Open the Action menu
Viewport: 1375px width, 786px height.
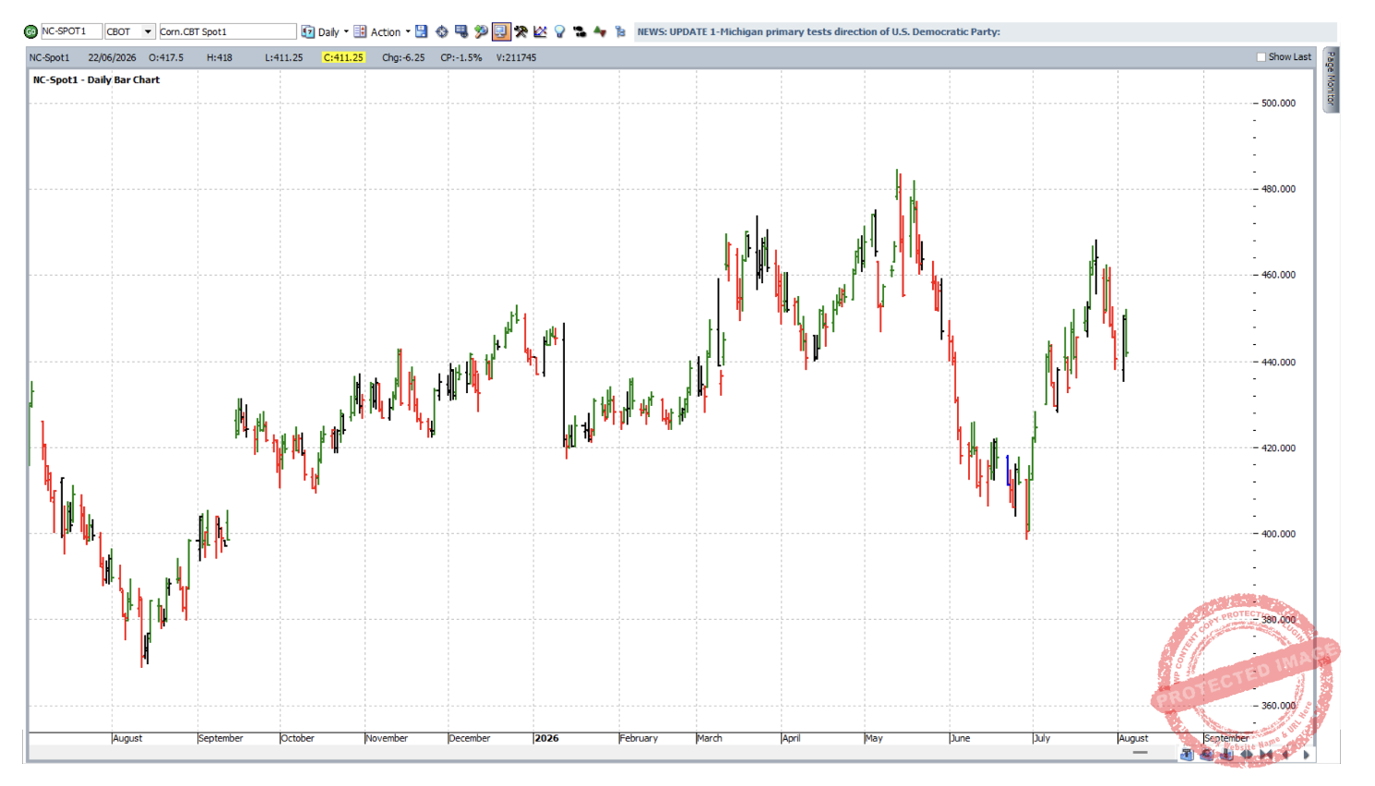pyautogui.click(x=385, y=31)
